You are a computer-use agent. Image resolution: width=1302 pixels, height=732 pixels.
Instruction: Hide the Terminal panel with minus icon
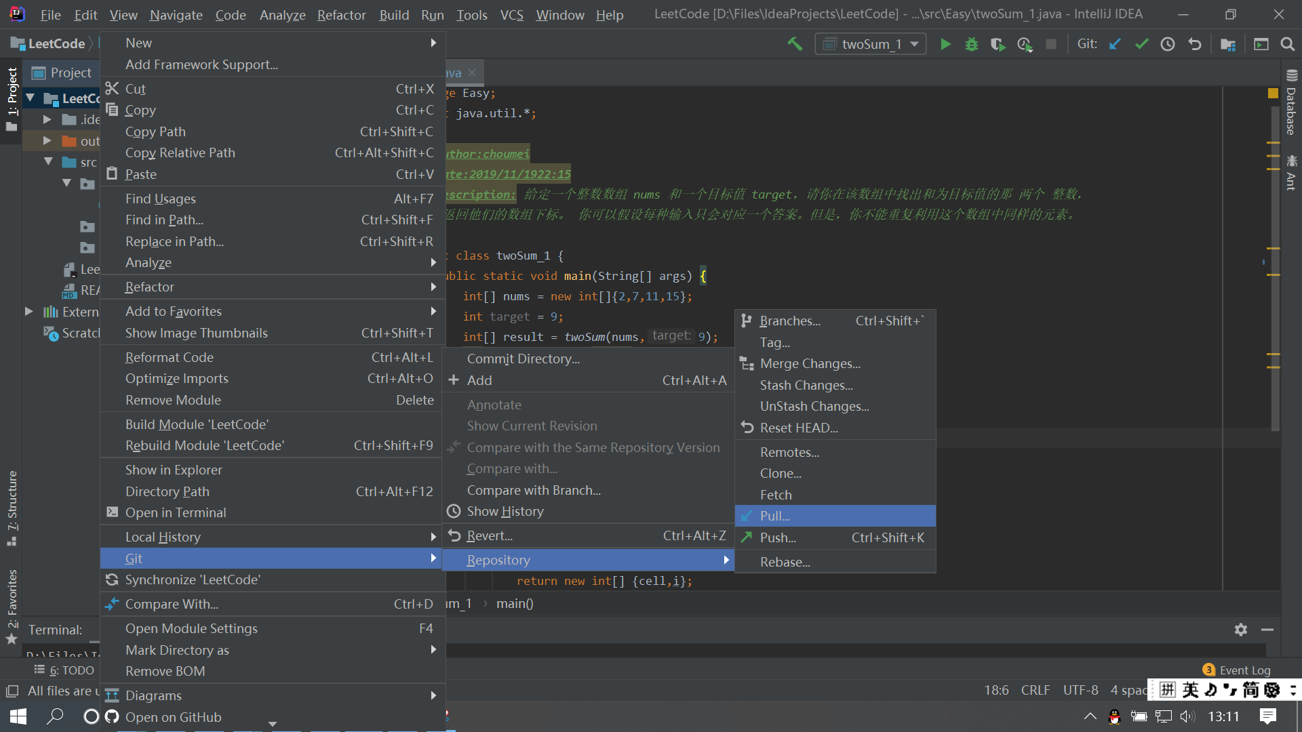[x=1267, y=630]
